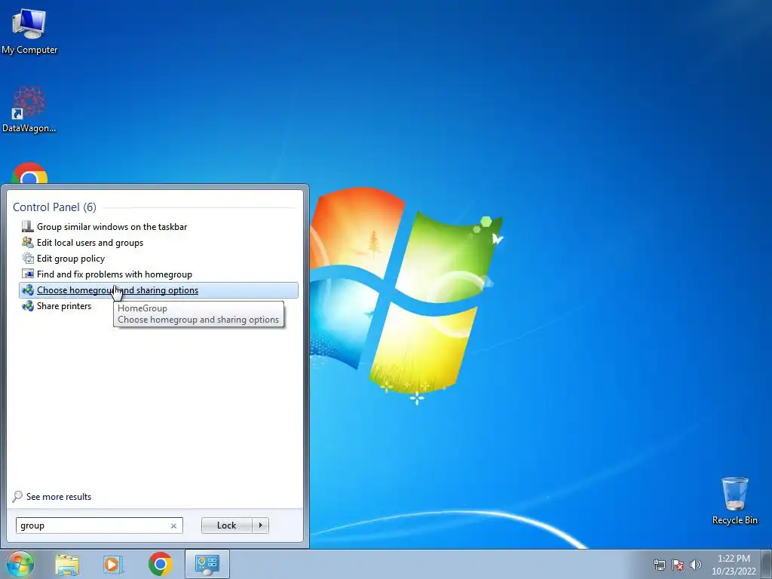Image resolution: width=772 pixels, height=579 pixels.
Task: Click the magnifier icon by 'See more results'
Action: [18, 496]
